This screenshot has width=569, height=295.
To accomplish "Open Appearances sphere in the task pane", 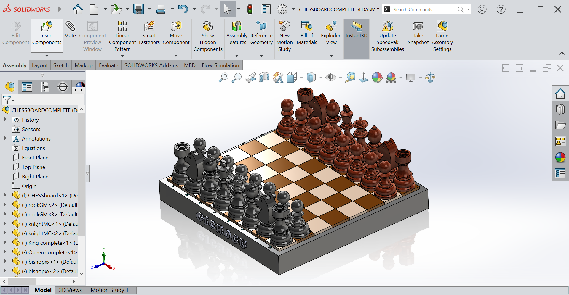I will click(x=560, y=157).
